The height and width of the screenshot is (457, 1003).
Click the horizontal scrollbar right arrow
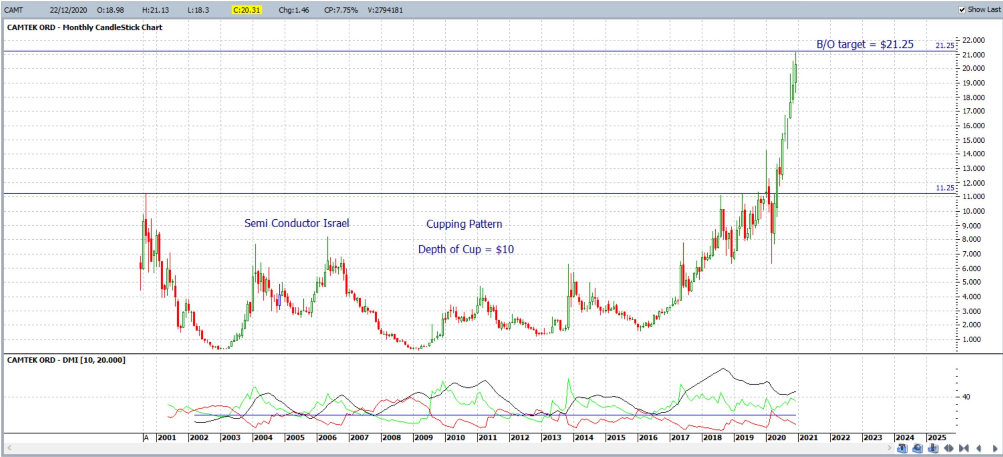click(x=889, y=448)
